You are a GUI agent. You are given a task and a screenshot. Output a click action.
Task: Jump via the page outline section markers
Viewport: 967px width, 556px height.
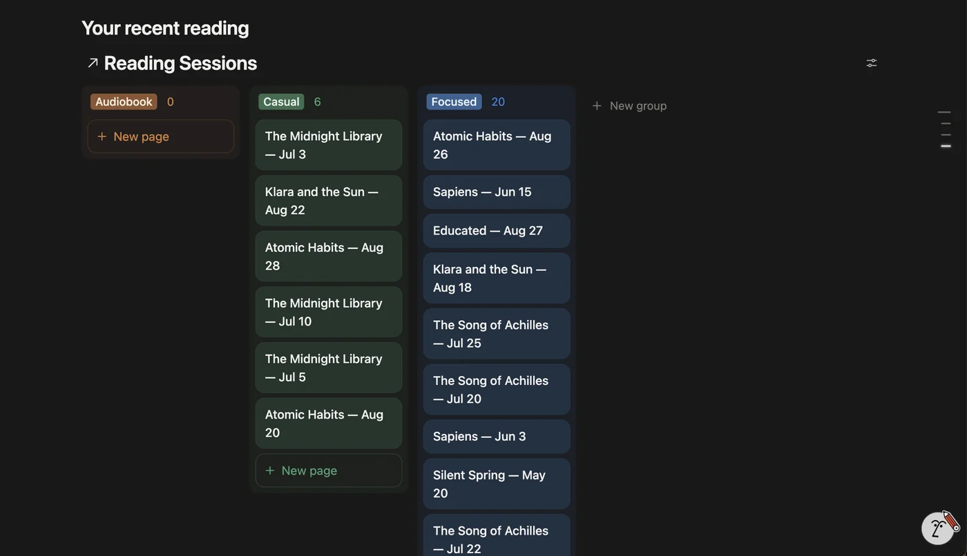pyautogui.click(x=945, y=129)
